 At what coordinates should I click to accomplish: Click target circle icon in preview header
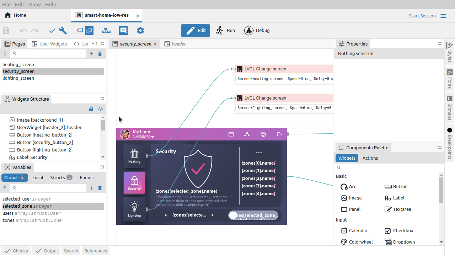coord(263,134)
